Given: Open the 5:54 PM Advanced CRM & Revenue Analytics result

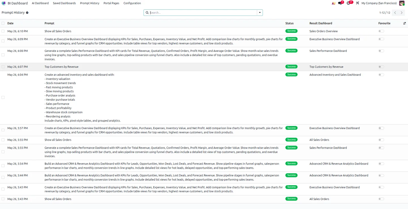Looking at the screenshot, I should tap(339, 164).
